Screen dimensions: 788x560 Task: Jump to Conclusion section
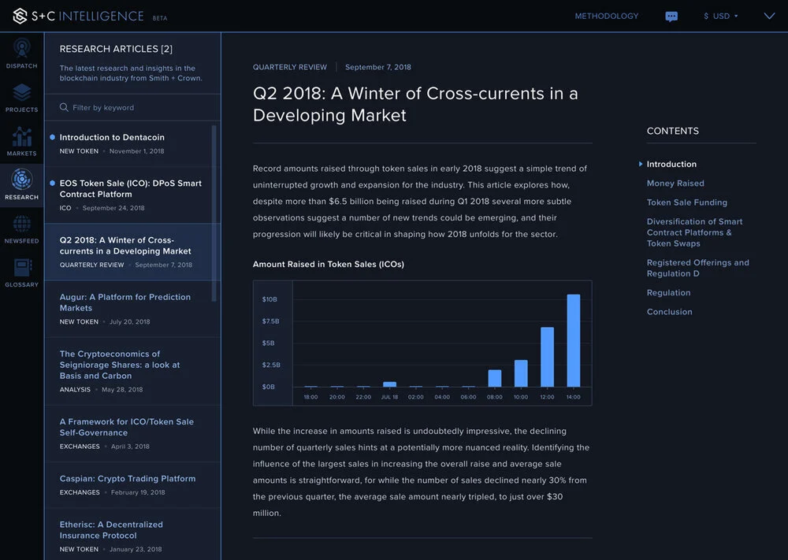click(669, 312)
